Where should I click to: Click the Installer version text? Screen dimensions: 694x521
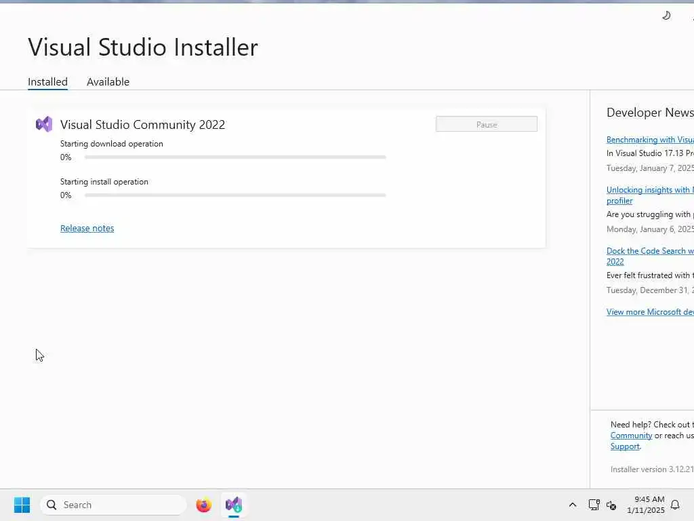[x=652, y=469]
